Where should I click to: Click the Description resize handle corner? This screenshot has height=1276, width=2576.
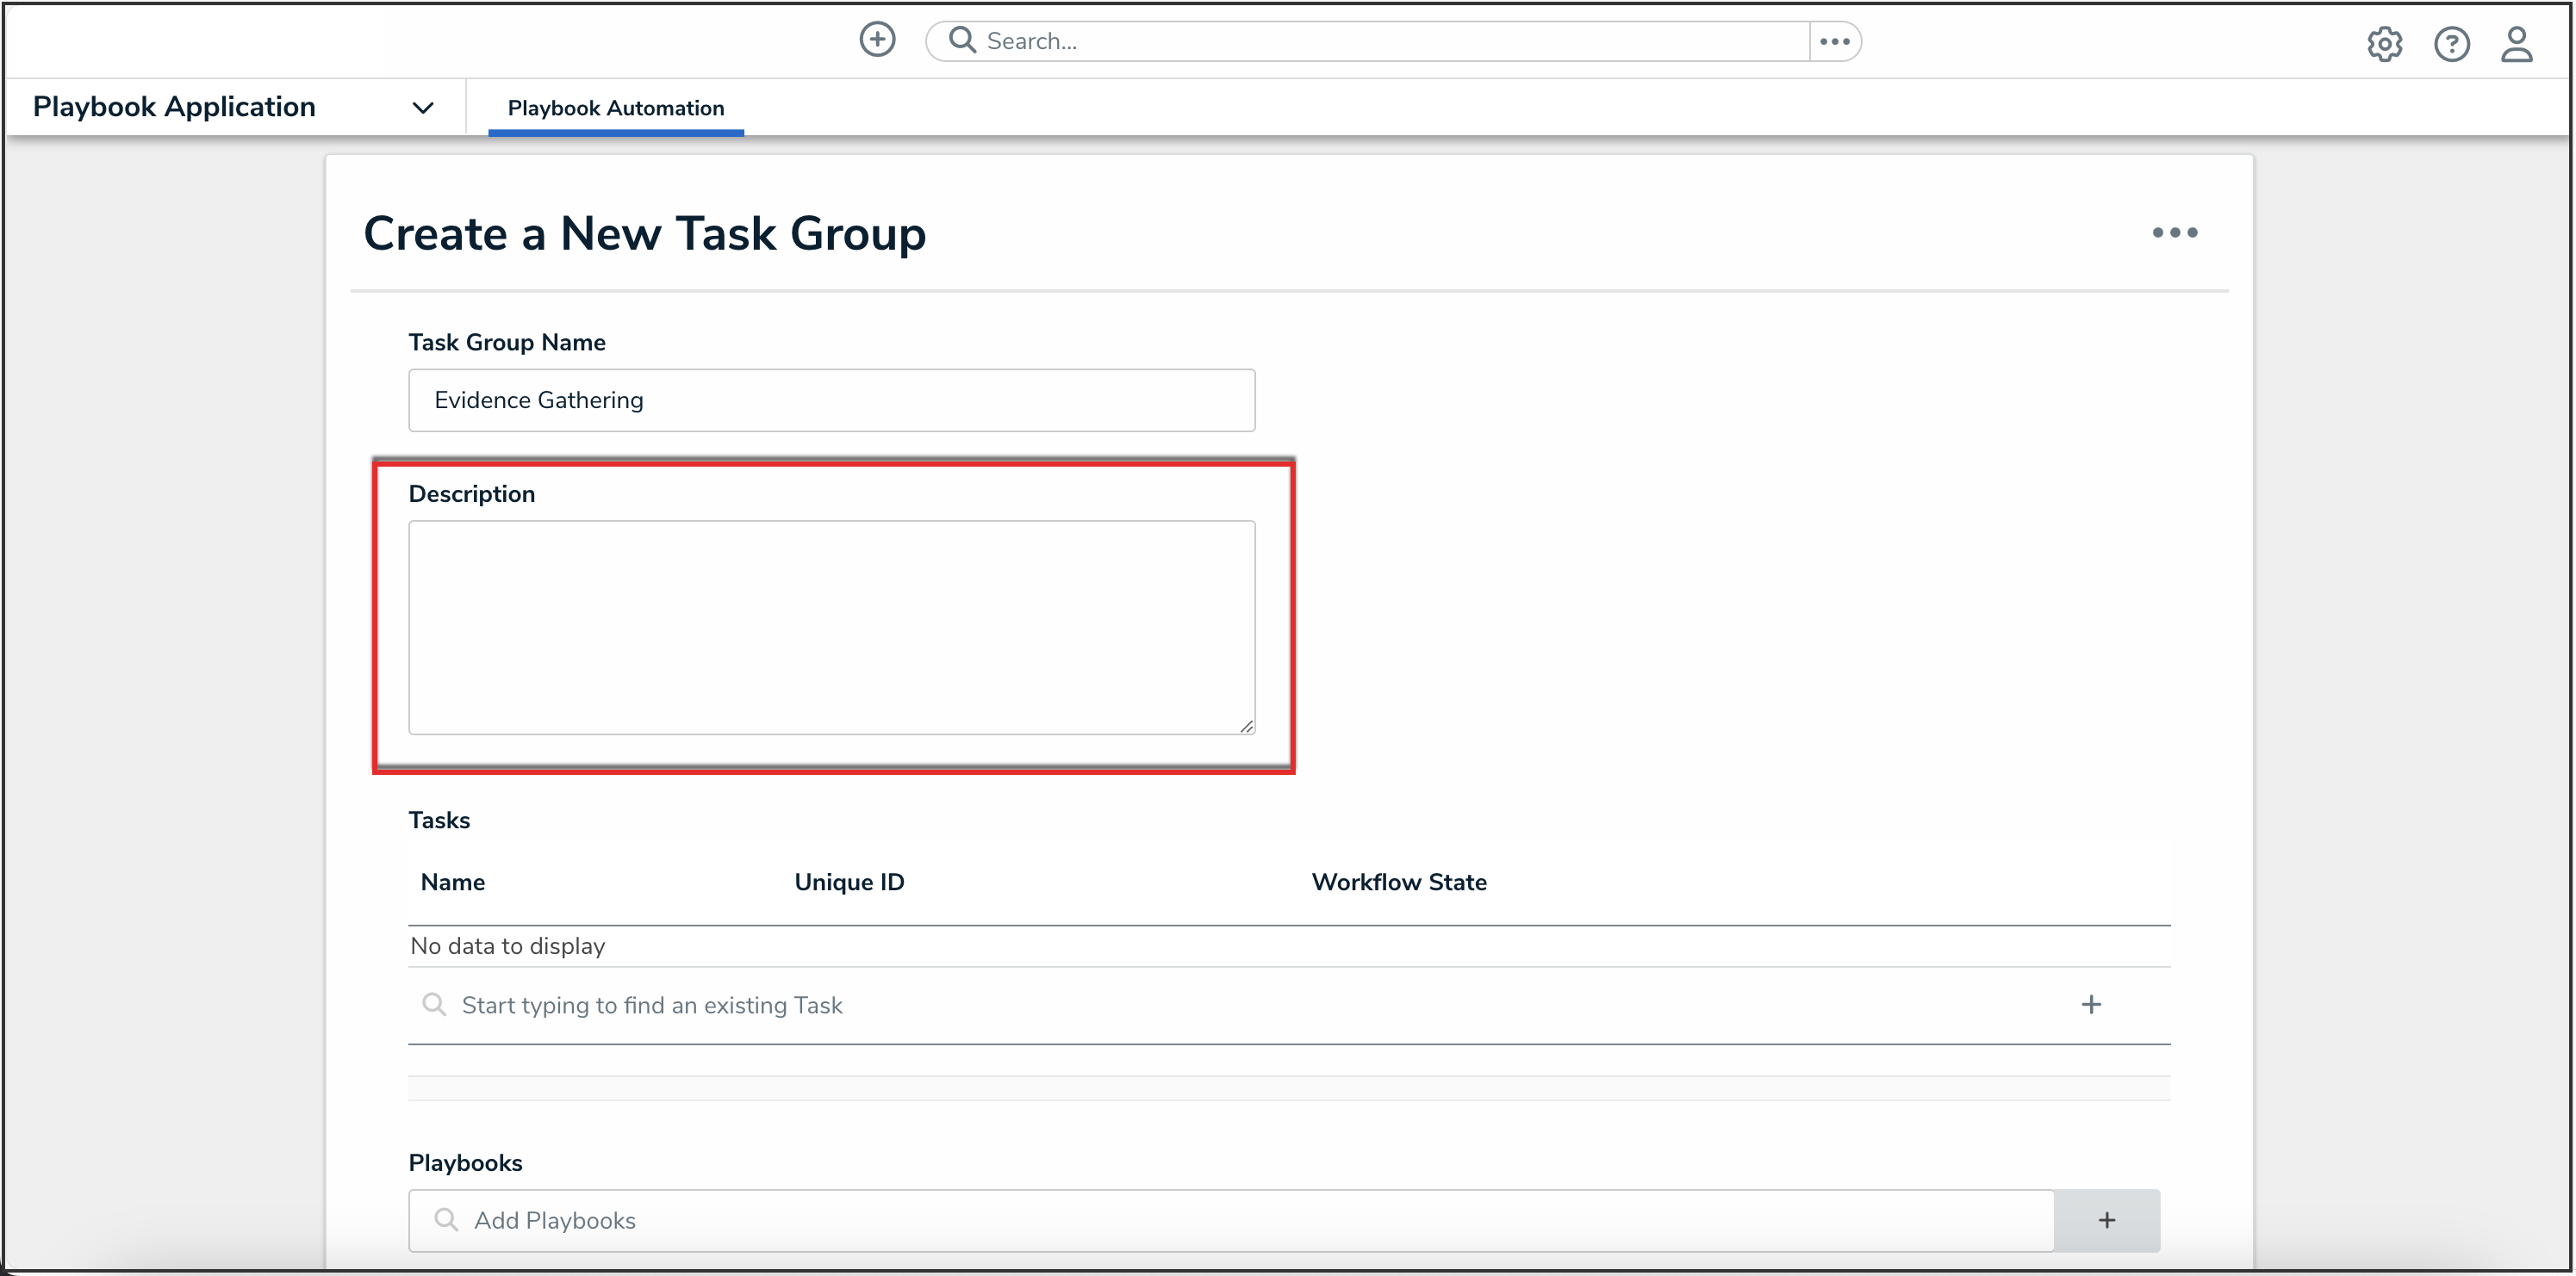[x=1246, y=727]
